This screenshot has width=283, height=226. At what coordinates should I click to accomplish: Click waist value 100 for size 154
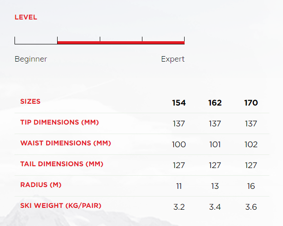click(179, 144)
